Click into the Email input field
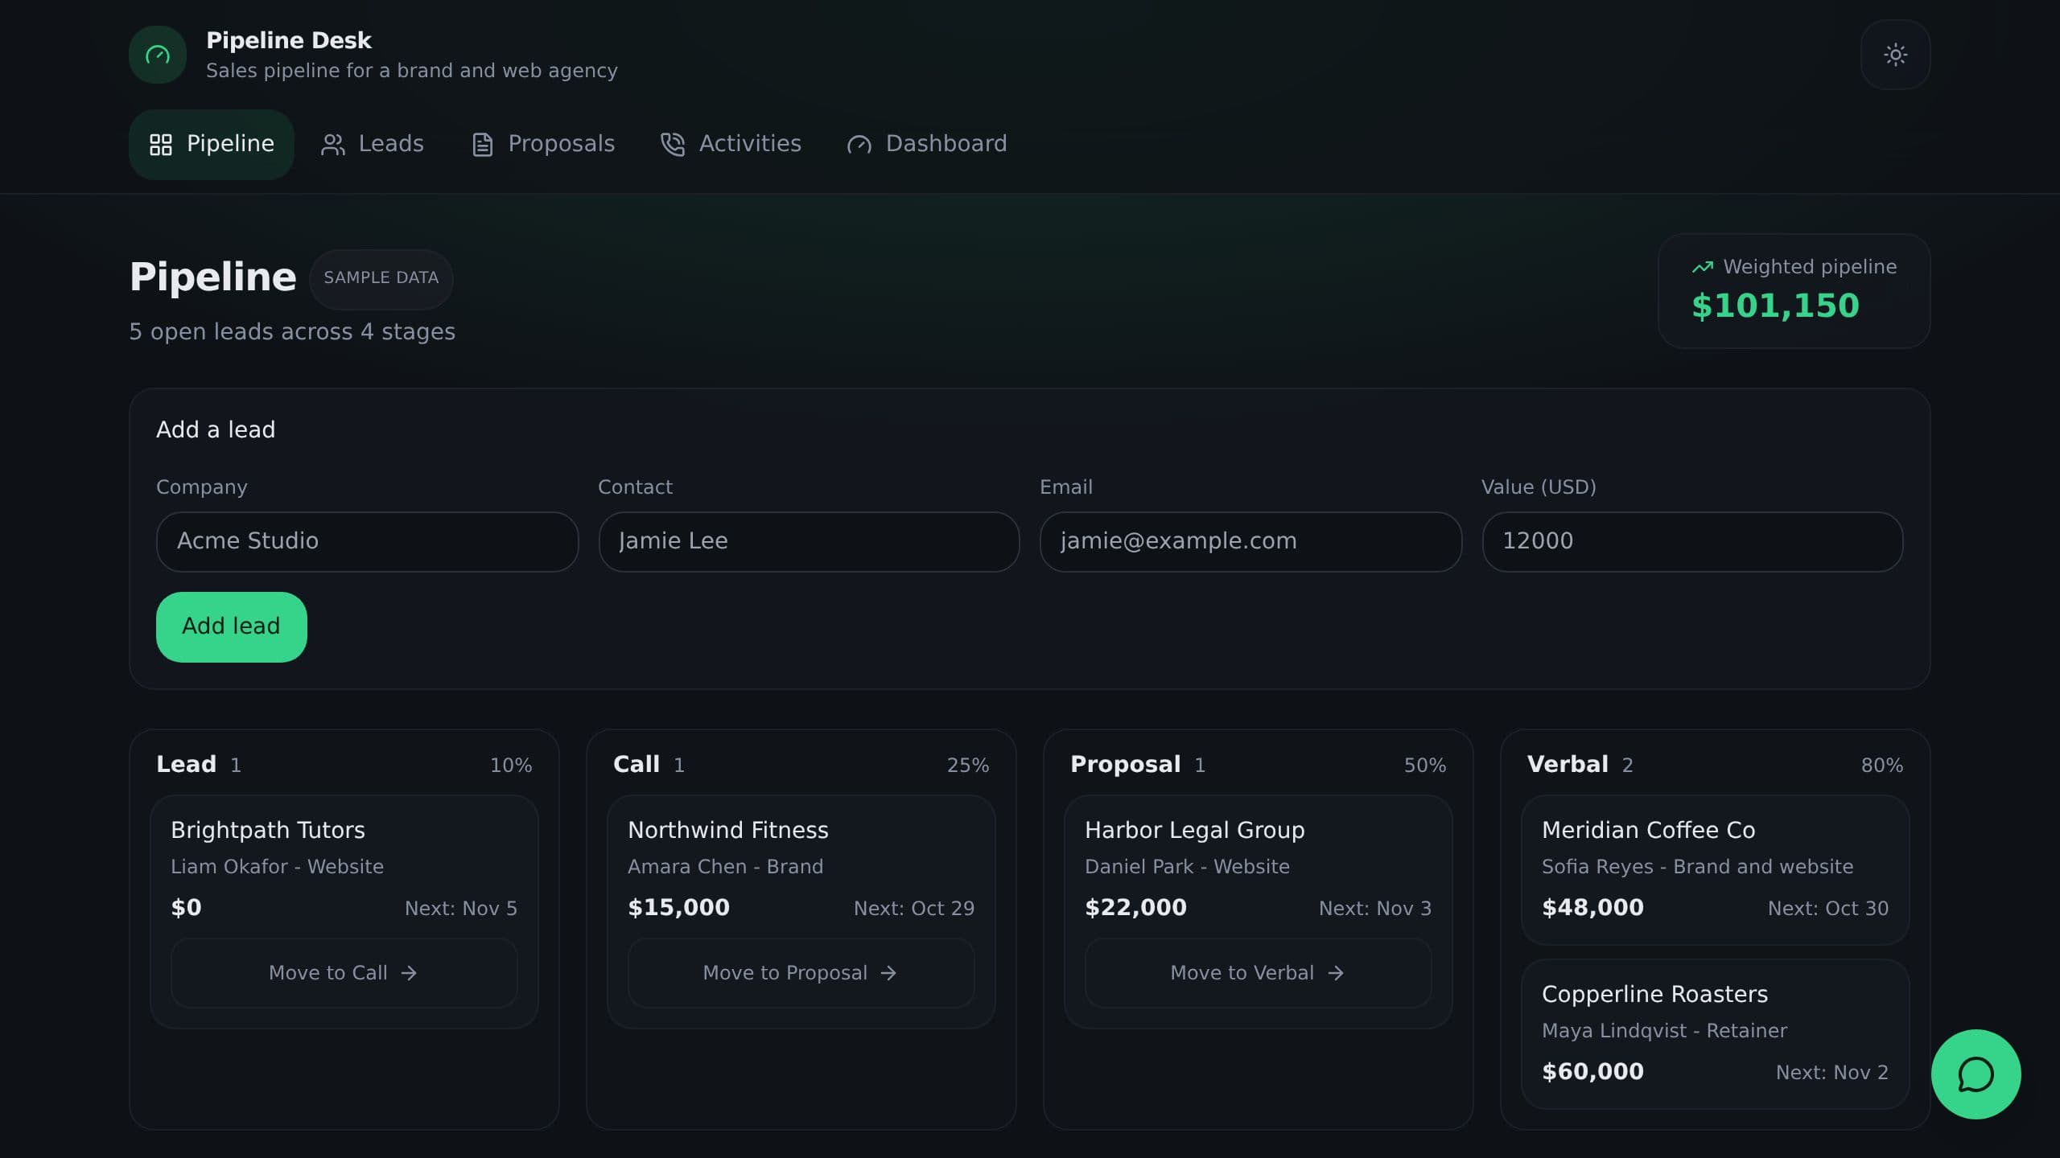The width and height of the screenshot is (2060, 1158). click(1250, 542)
